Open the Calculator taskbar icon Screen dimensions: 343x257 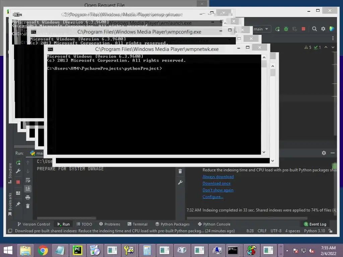point(147,250)
